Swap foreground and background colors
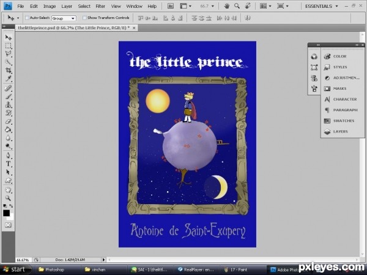 pyautogui.click(x=11, y=206)
